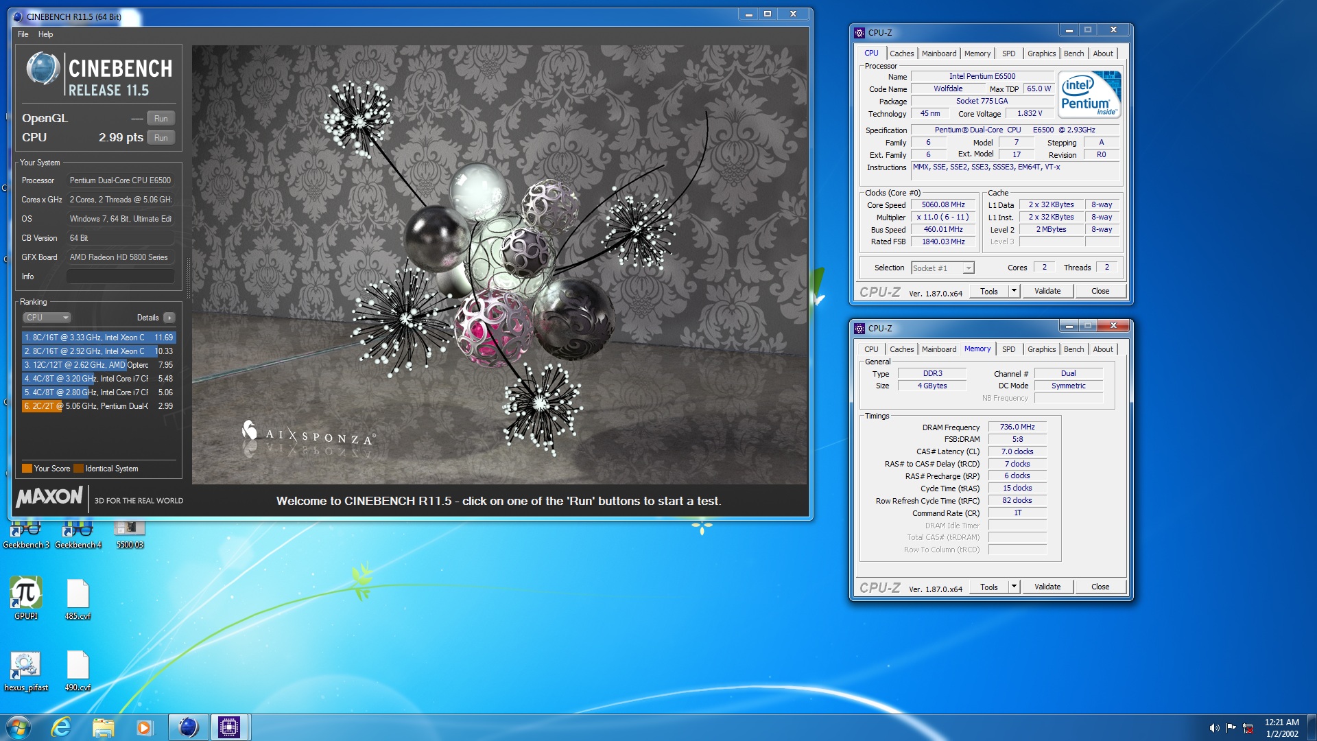The height and width of the screenshot is (741, 1317).
Task: Click the Your Score orange legend swatch
Action: (27, 469)
